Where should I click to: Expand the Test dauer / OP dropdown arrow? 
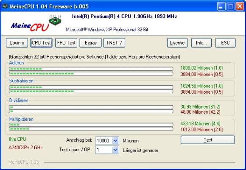click(x=115, y=150)
